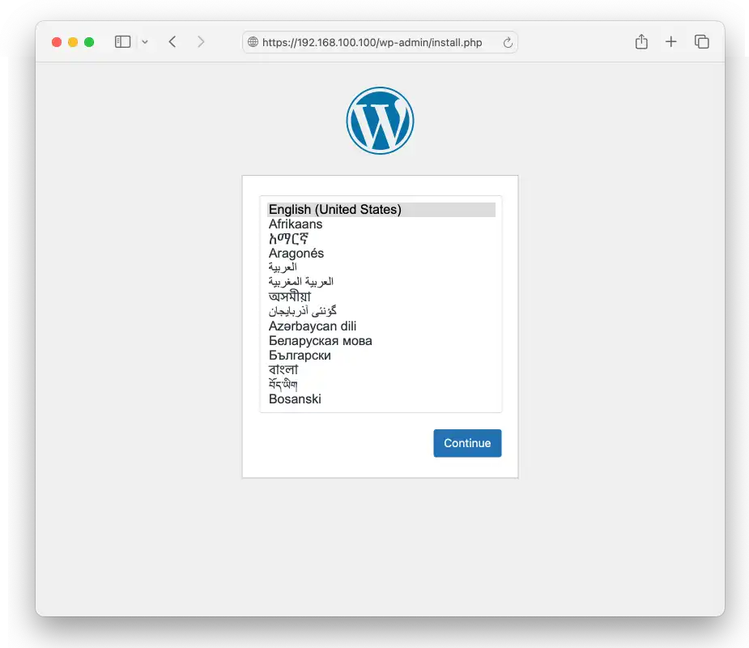Image resolution: width=749 pixels, height=648 pixels.
Task: Choose Bosanski from the list
Action: click(x=381, y=399)
